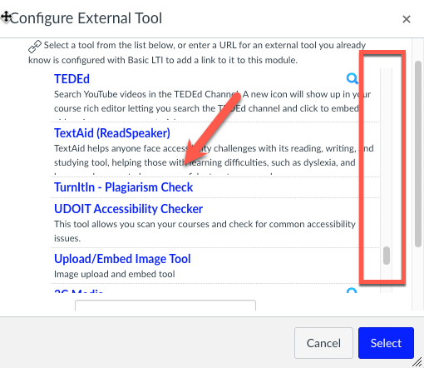Click the outer dialog scrollbar thumb
The width and height of the screenshot is (424, 368).
pos(418,154)
